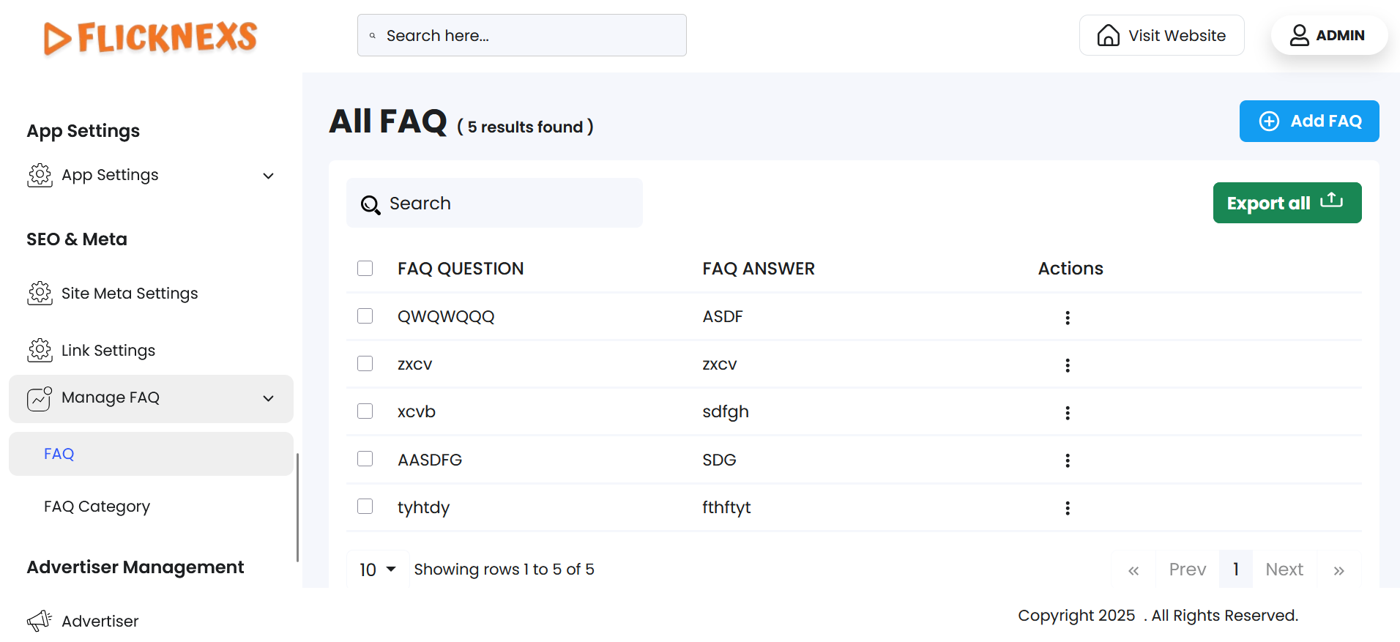Viewport: 1400px width, 642px height.
Task: Click the Flicknexs logo
Action: point(150,37)
